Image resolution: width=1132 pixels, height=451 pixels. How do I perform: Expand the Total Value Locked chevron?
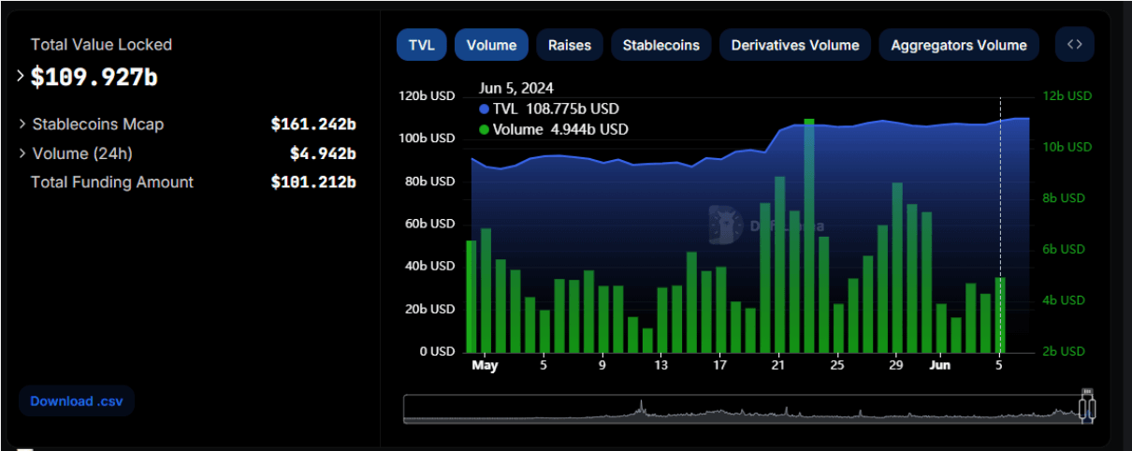(x=22, y=77)
